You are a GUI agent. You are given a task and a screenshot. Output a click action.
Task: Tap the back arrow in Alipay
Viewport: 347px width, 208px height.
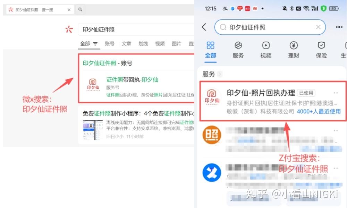click(204, 27)
